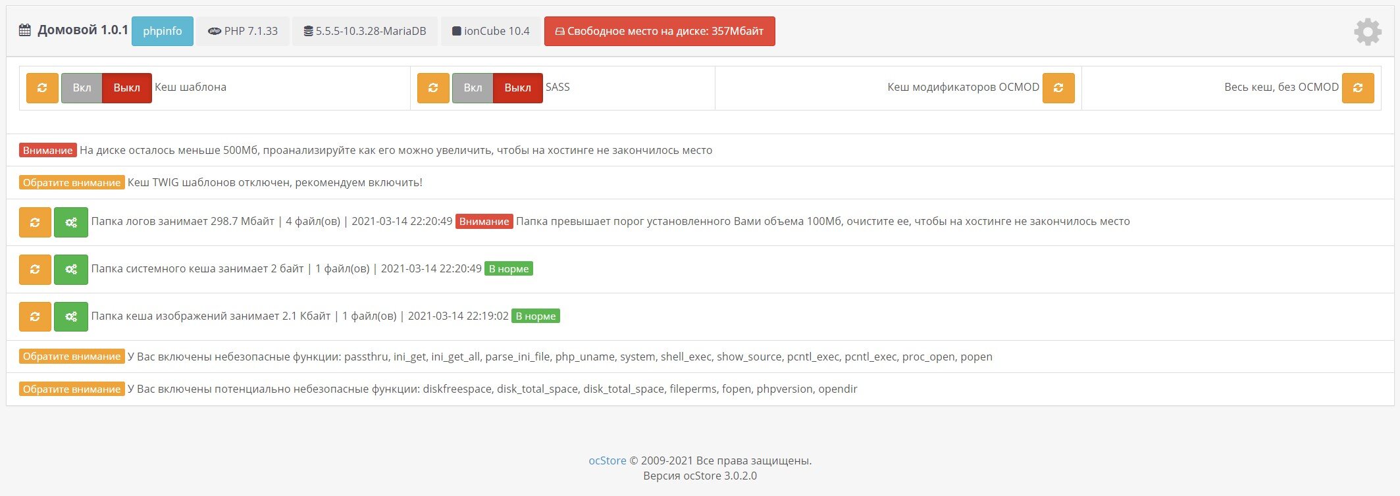
Task: Click the calendar icon beside Домовой
Action: 25,30
